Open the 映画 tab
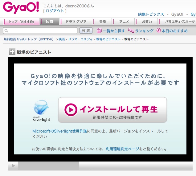This screenshot has height=176, width=196. point(50,22)
